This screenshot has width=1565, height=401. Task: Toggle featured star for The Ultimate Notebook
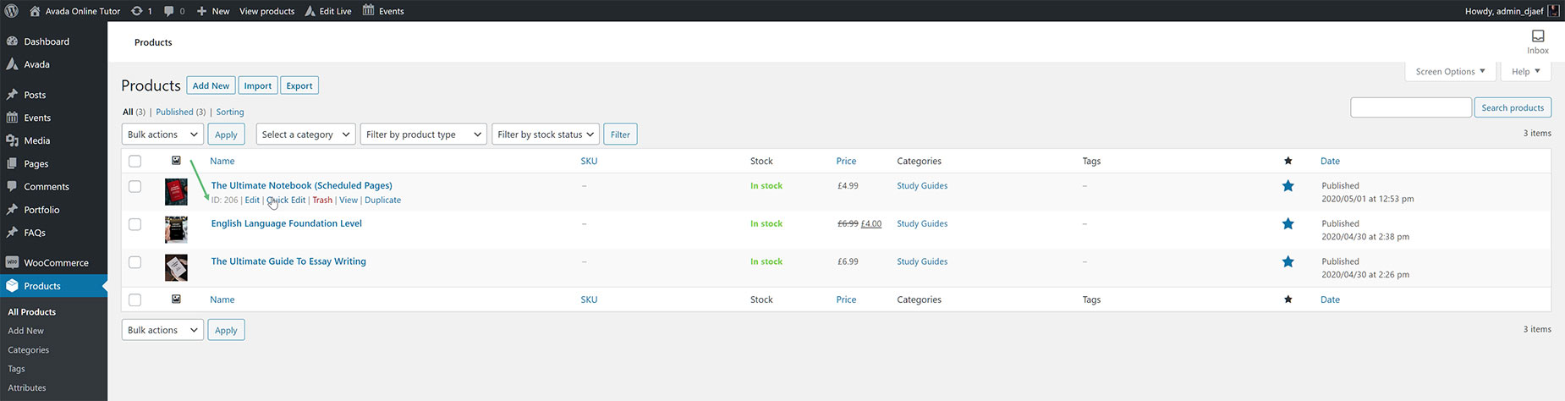coord(1288,186)
